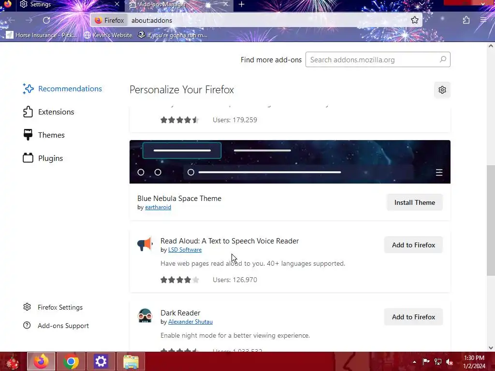Click the star rating above Blue Nebula theme
Viewport: 495px width, 371px height.
180,120
